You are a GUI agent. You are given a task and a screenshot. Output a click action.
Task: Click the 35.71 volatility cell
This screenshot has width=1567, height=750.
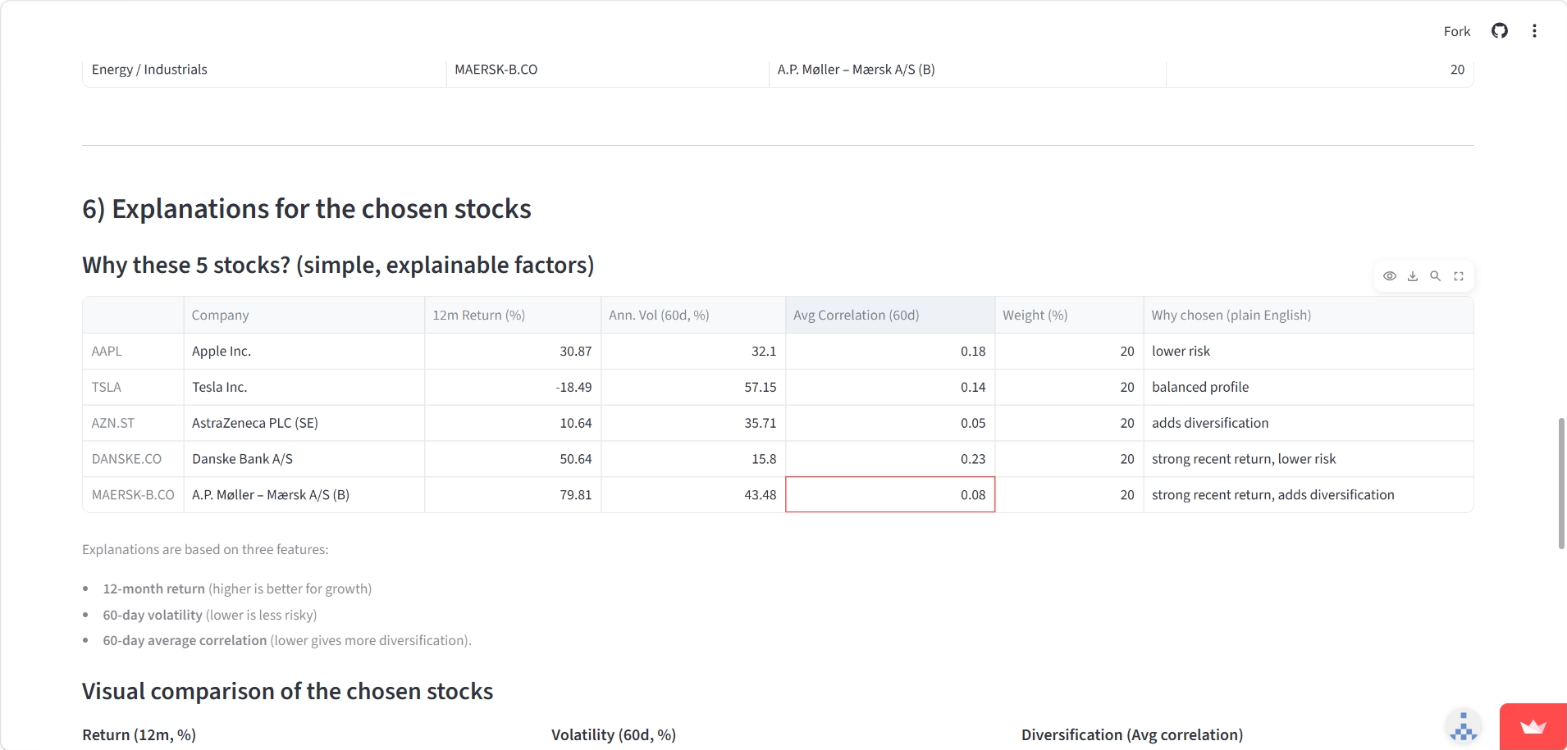click(x=693, y=423)
